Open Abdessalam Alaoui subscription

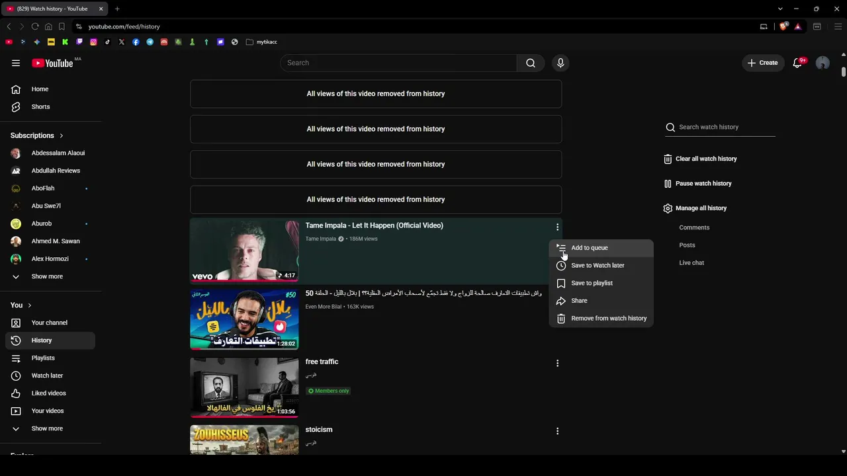tap(50, 153)
